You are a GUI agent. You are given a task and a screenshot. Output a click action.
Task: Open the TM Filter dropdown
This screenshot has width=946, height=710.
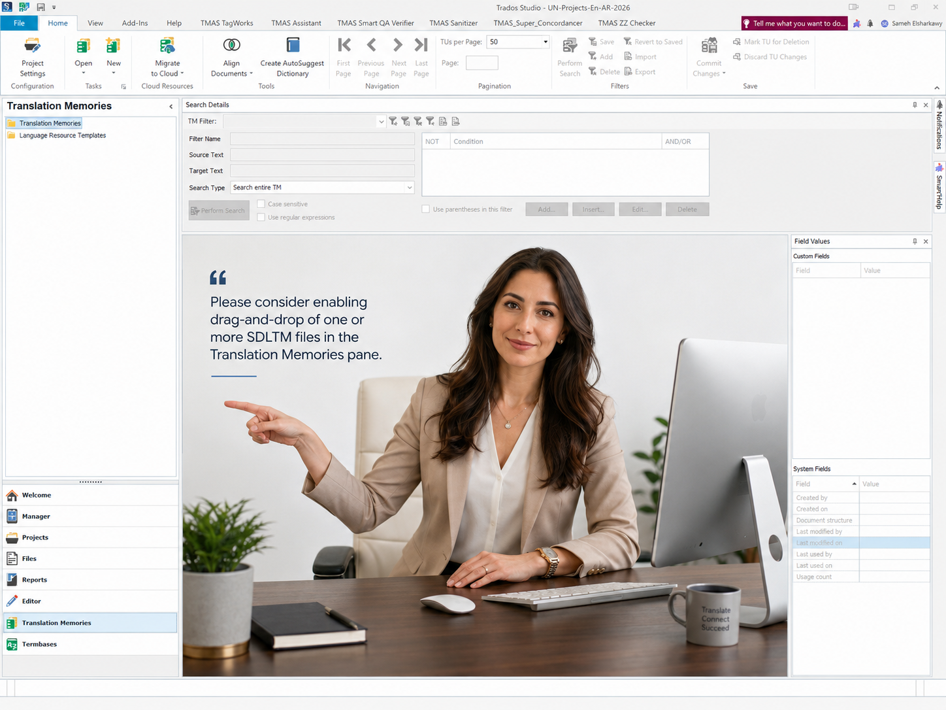coord(381,122)
